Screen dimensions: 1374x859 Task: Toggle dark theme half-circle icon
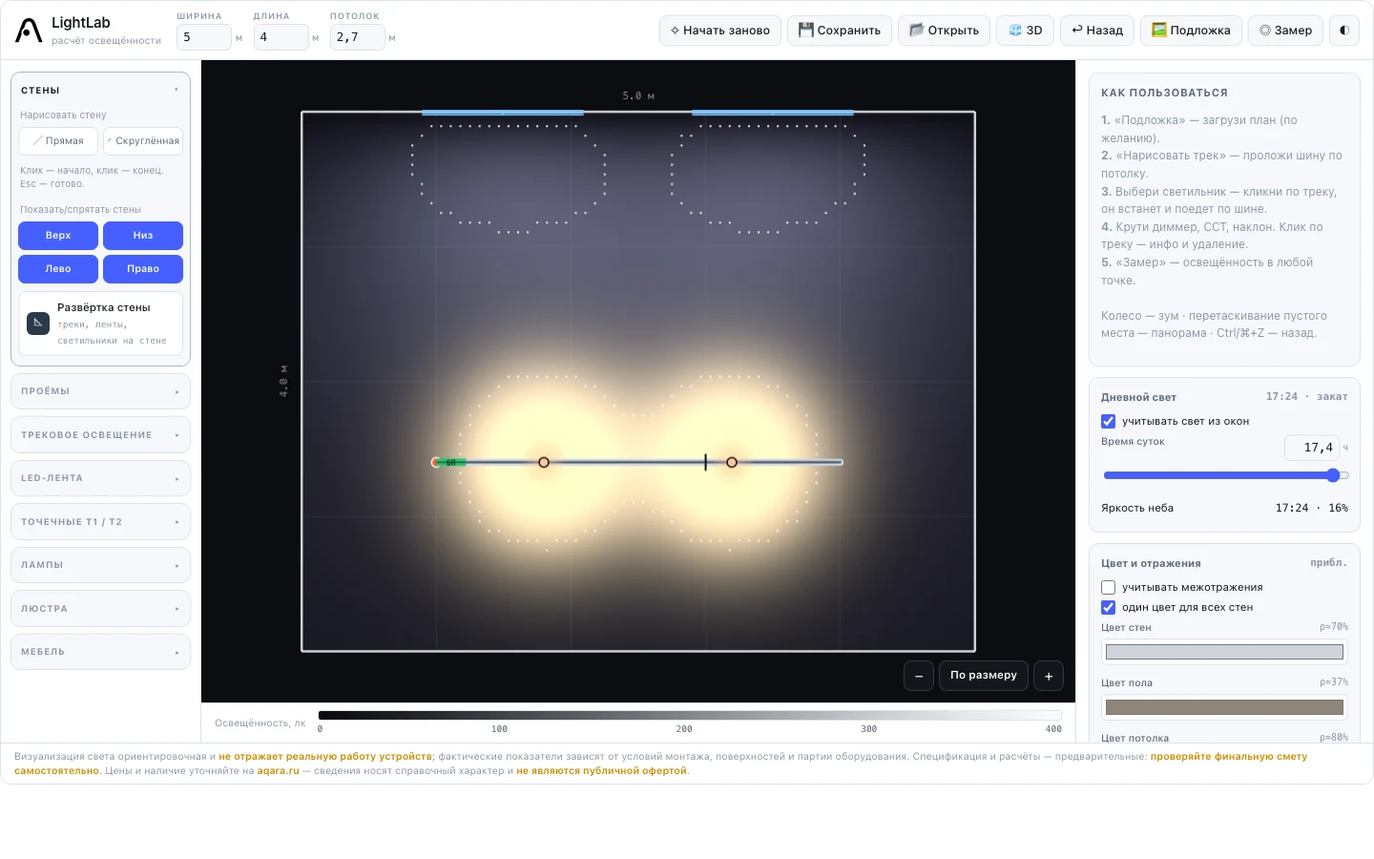tap(1344, 31)
